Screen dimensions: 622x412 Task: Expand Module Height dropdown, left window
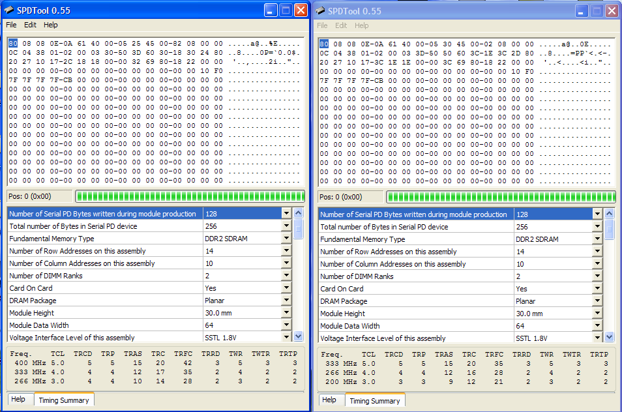[x=286, y=312]
